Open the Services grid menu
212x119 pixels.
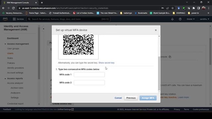coord(18,19)
